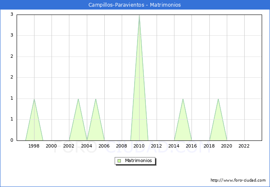Screen dimensions: 270x187
Task: Click the 2008 x-axis label
Action: [122, 146]
